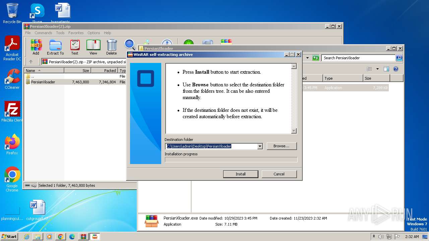Open Acrobat Reader DC desktop icon
Screen dimensions: 429x241
12,49
